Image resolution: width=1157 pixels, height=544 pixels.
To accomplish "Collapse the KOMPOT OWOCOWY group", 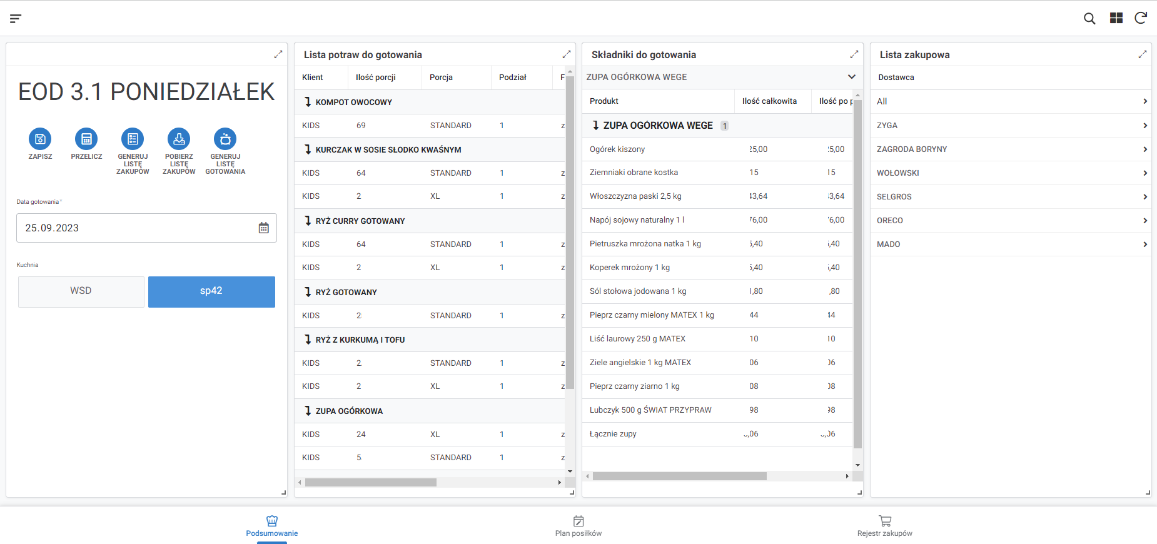I will pos(308,102).
